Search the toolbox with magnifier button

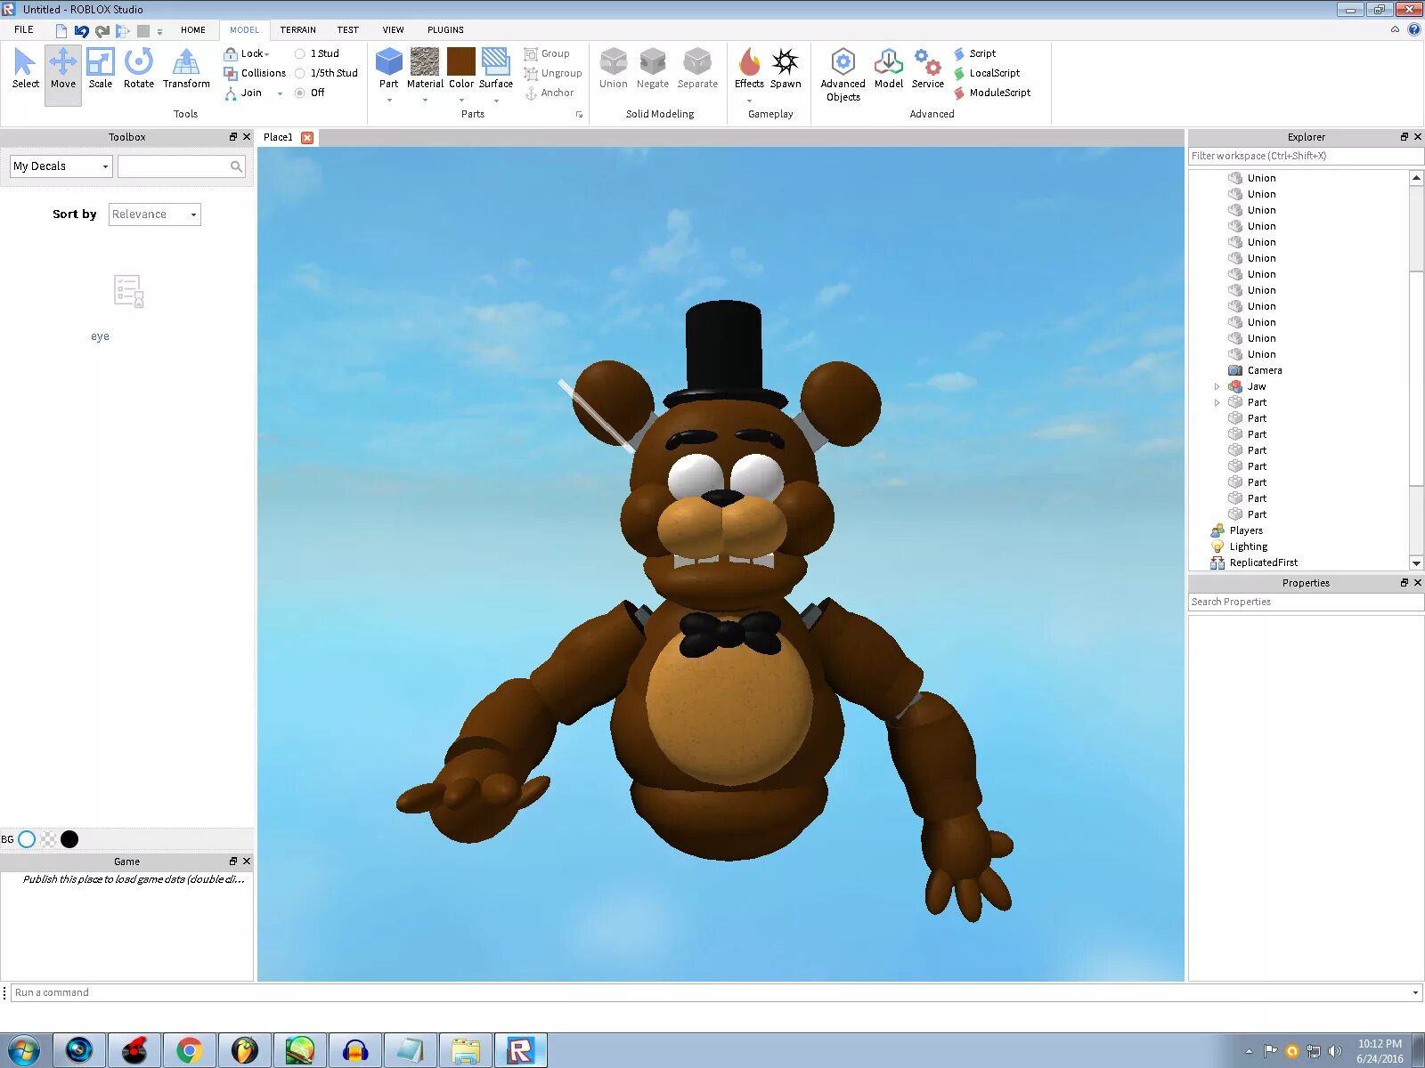tap(236, 166)
